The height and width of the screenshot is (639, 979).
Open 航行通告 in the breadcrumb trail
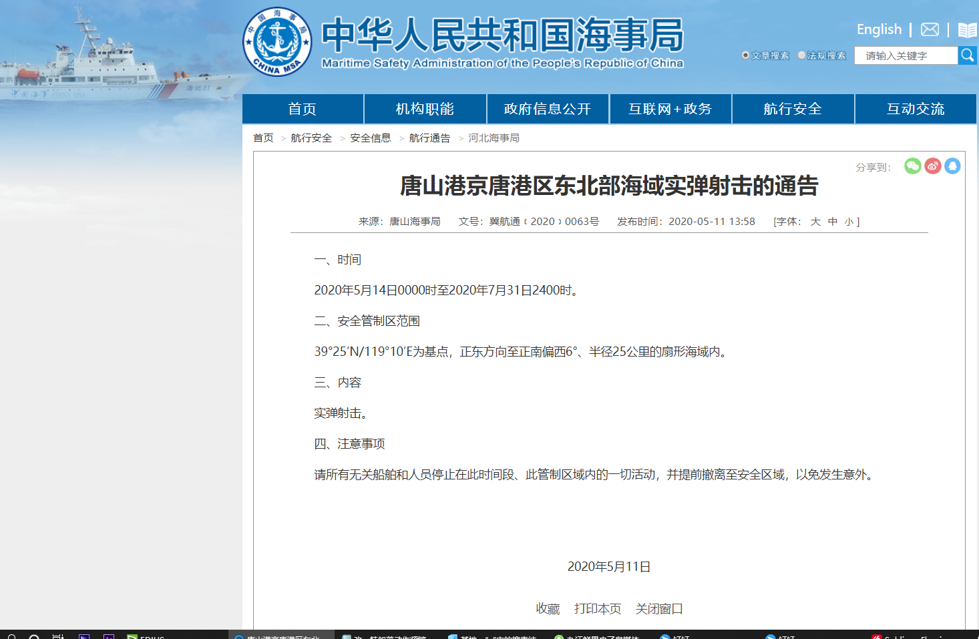(x=428, y=138)
